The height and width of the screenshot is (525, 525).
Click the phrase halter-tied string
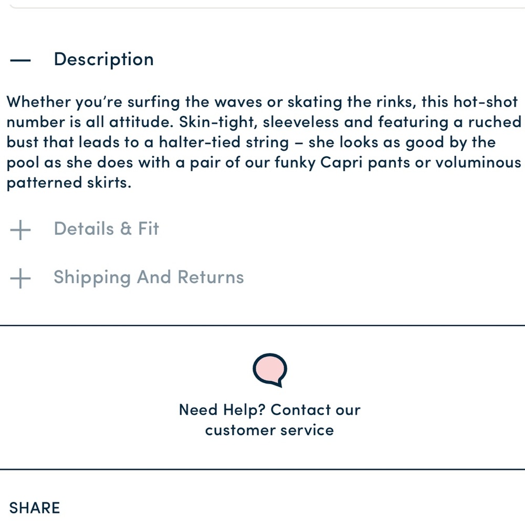tap(224, 143)
